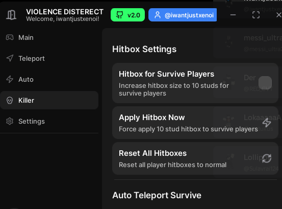The image size is (282, 209).
Task: Minimize the script window
Action: pyautogui.click(x=233, y=15)
